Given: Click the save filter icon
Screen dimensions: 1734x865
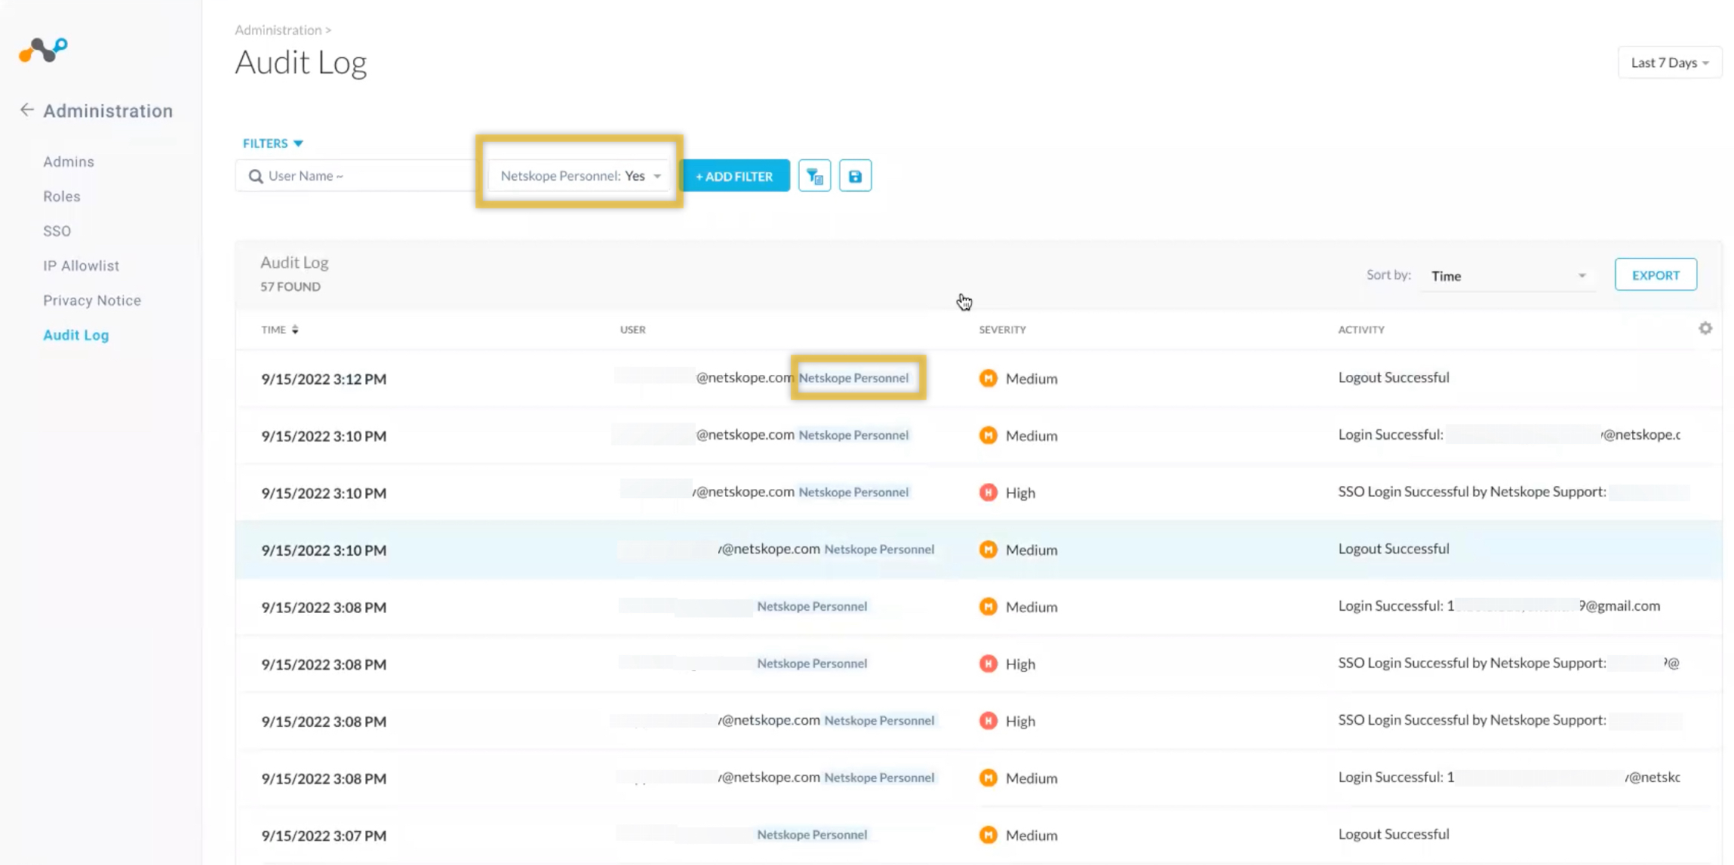Looking at the screenshot, I should [856, 175].
